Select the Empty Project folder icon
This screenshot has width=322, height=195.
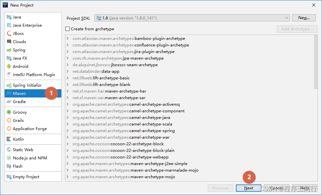[9, 177]
